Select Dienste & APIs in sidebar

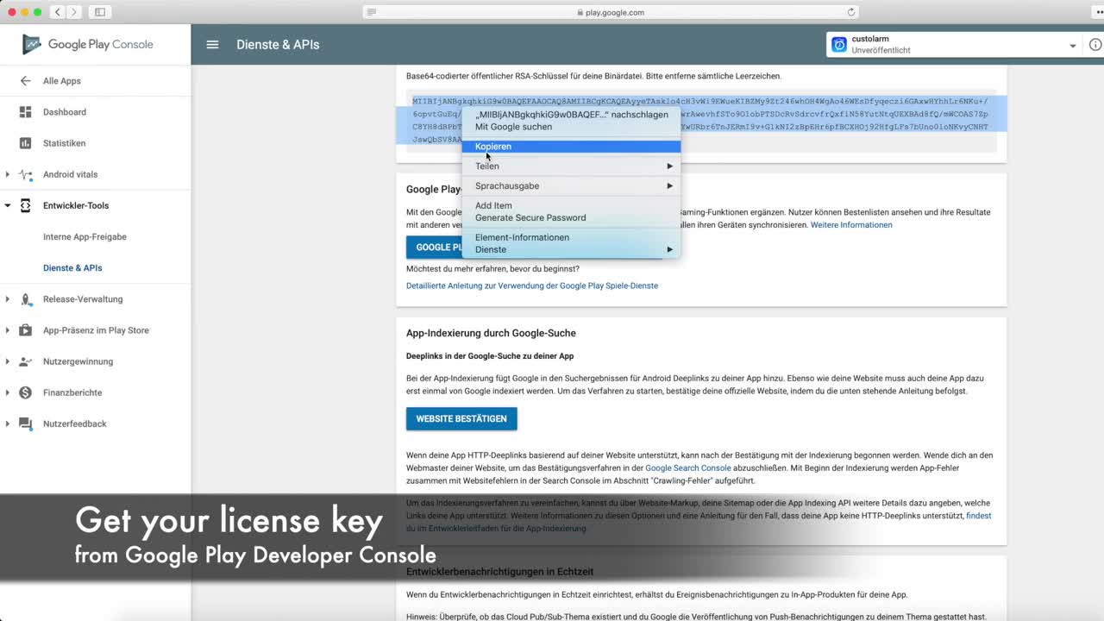[72, 267]
